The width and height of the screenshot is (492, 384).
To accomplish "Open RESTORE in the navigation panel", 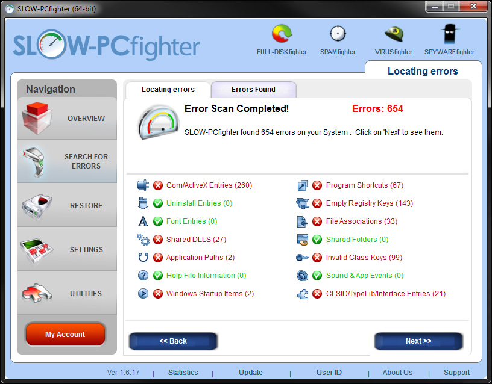I will (x=67, y=205).
